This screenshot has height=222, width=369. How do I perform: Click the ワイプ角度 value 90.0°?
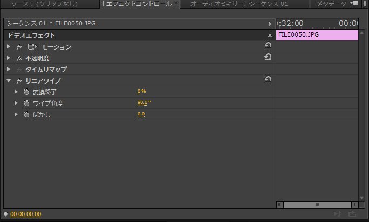(144, 102)
